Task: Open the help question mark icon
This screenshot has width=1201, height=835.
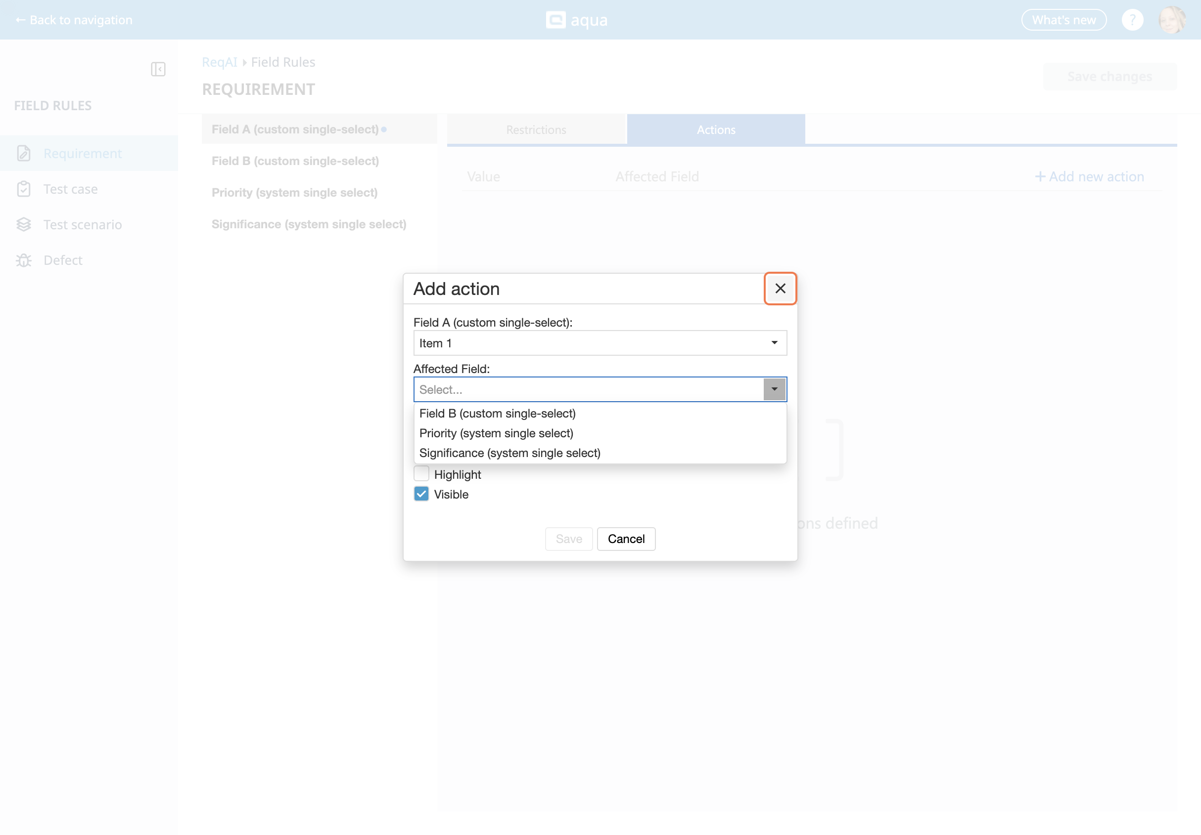Action: pyautogui.click(x=1131, y=20)
